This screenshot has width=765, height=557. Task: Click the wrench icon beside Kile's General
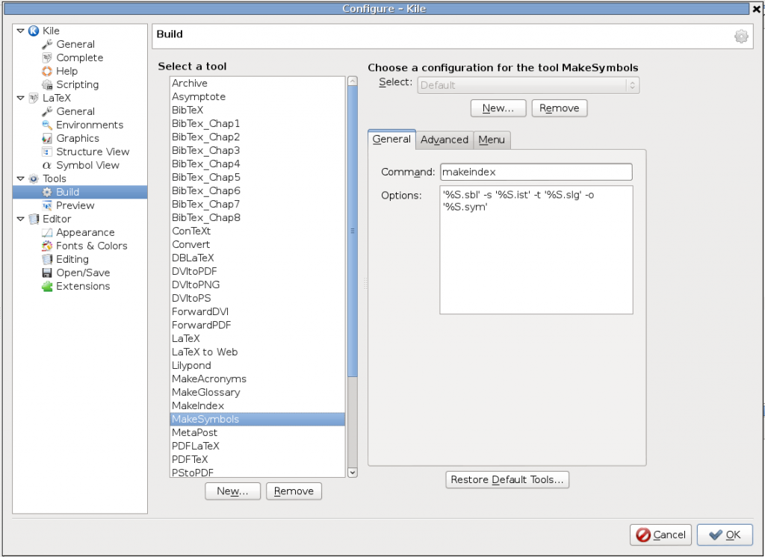coord(47,44)
